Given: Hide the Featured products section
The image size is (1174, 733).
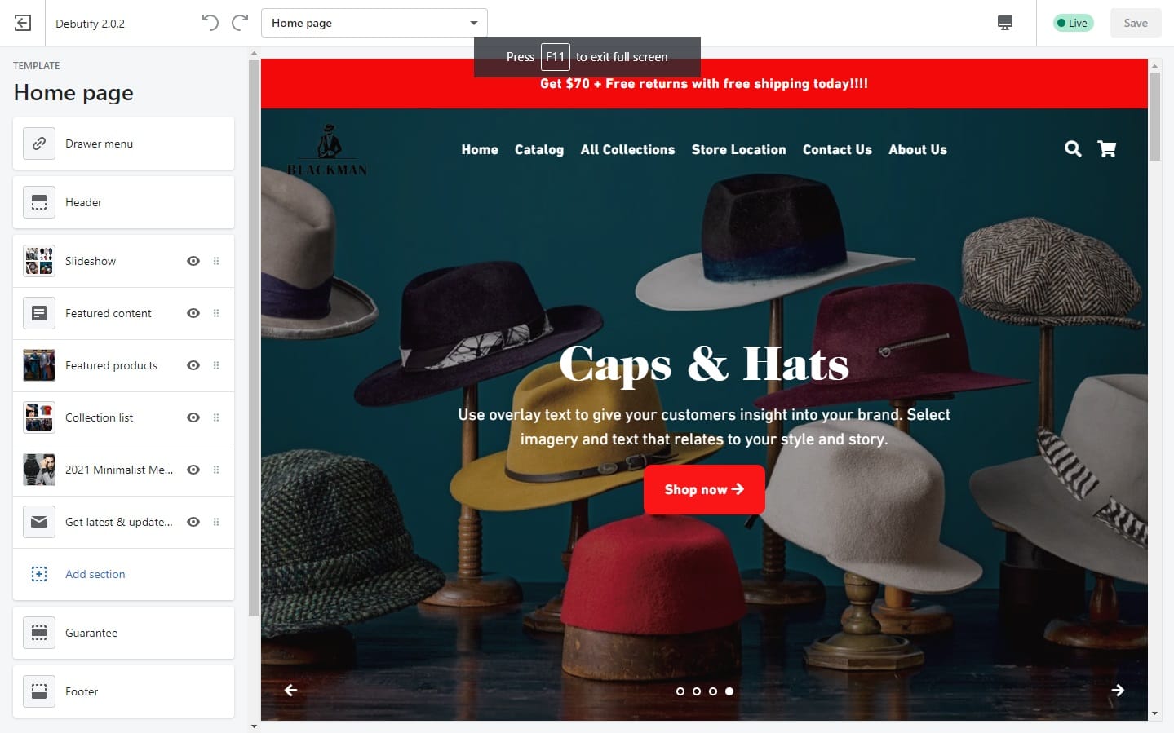Looking at the screenshot, I should pyautogui.click(x=193, y=365).
